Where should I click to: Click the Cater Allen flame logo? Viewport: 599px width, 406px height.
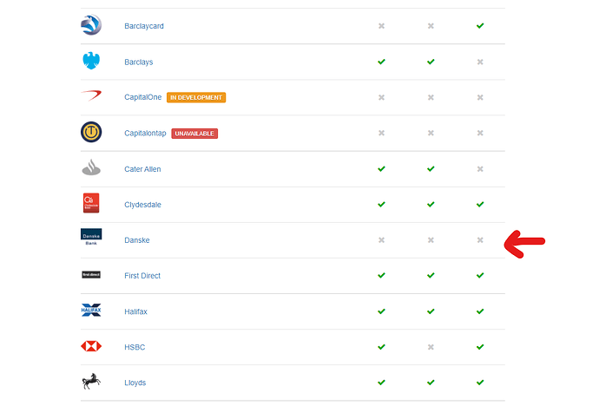tap(91, 168)
